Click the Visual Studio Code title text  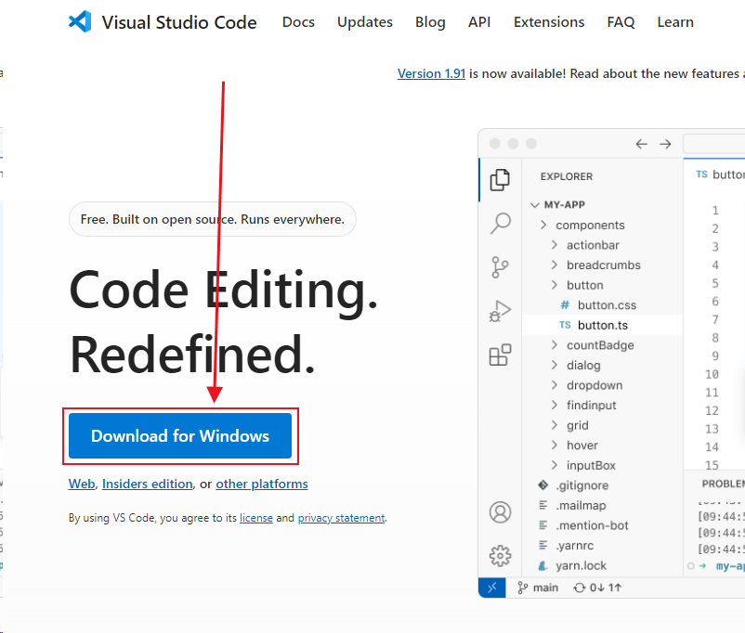coord(179,22)
